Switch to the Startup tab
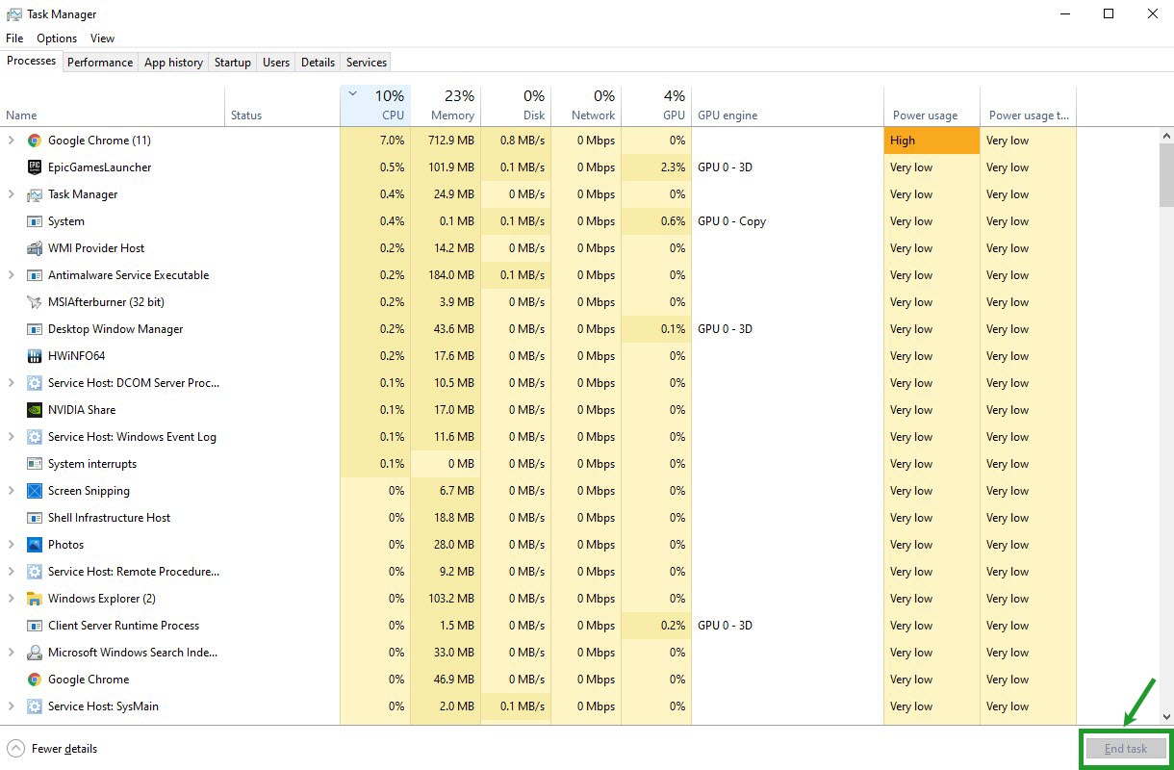Image resolution: width=1174 pixels, height=770 pixels. 232,63
